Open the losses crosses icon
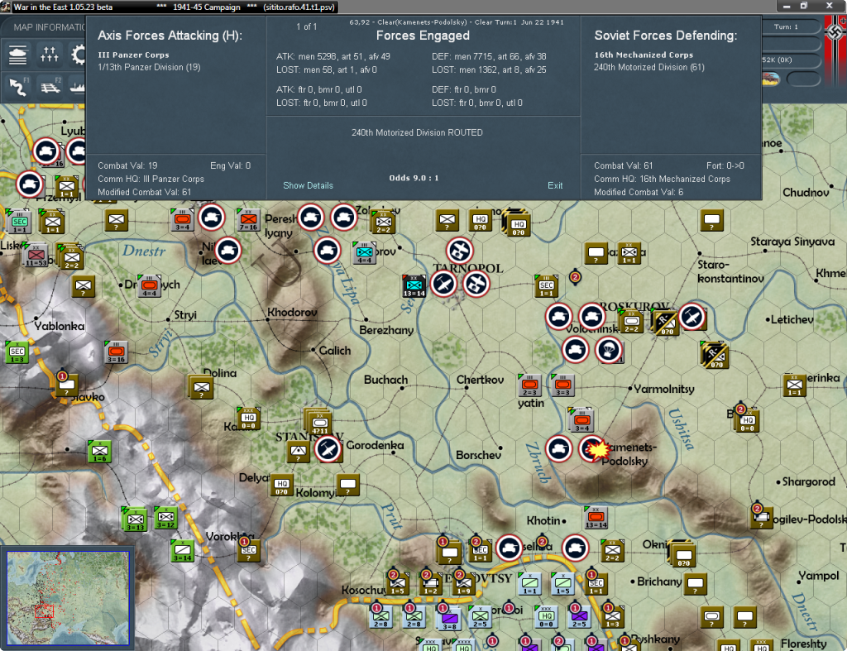The height and width of the screenshot is (651, 847). pos(49,55)
